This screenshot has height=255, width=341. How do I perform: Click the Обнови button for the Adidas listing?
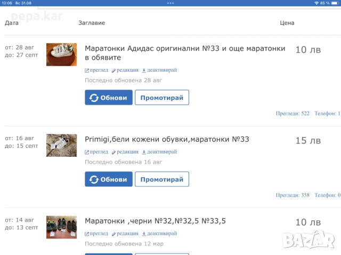[x=109, y=98]
